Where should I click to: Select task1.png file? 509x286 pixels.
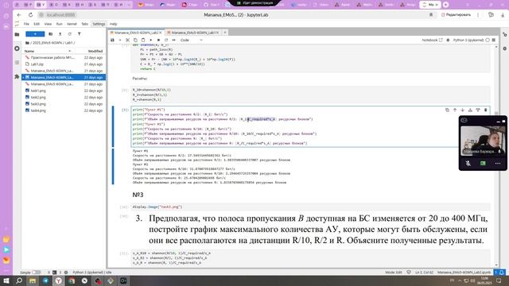click(64, 91)
